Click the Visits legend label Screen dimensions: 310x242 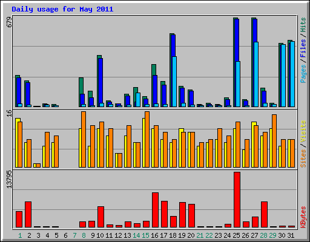[x=303, y=131]
